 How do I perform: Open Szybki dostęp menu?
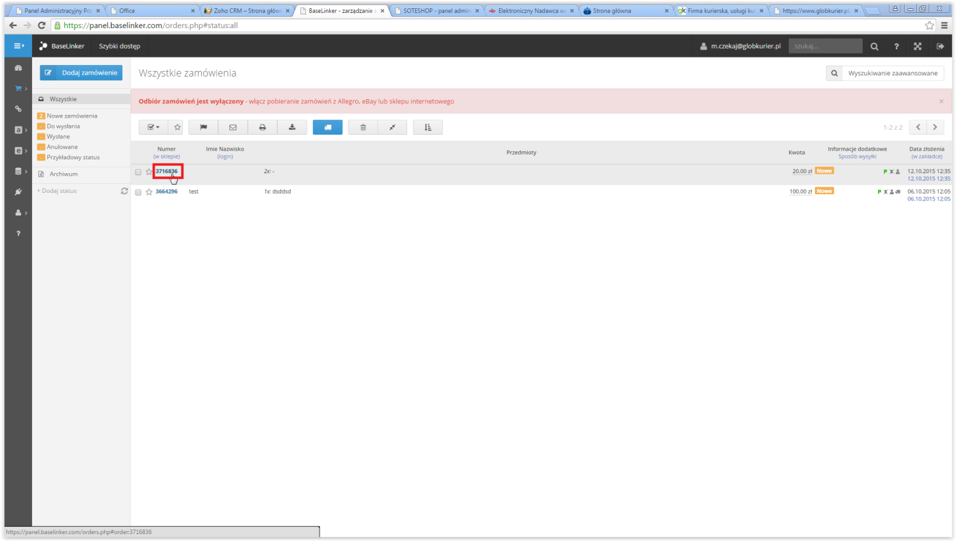point(119,47)
